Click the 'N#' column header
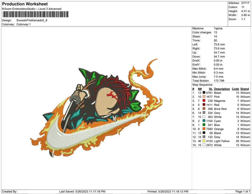The height and width of the screenshot is (194, 252). coord(200,89)
